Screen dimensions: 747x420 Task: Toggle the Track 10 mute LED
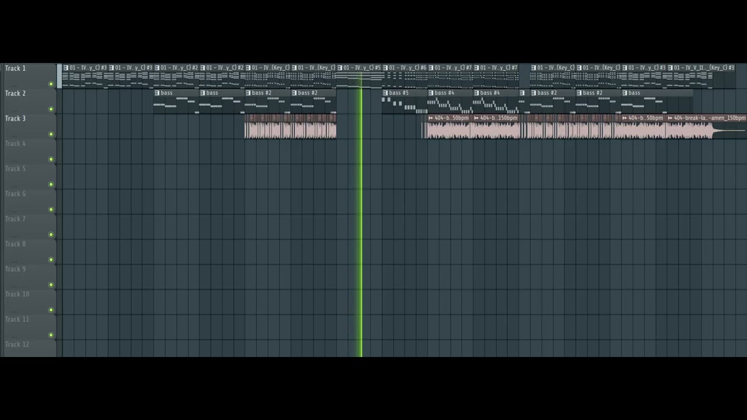(x=51, y=310)
